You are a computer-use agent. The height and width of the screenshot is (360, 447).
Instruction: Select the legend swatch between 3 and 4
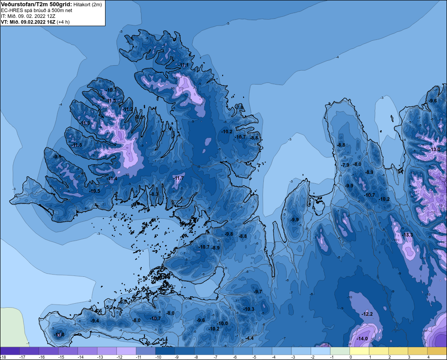(x=417, y=351)
